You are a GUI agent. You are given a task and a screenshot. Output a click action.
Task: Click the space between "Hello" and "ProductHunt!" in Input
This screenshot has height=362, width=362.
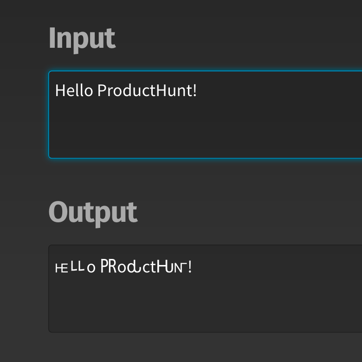(x=95, y=90)
